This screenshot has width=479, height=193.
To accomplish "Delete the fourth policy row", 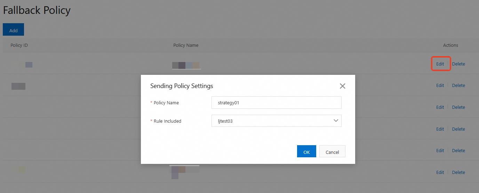I will (x=458, y=129).
